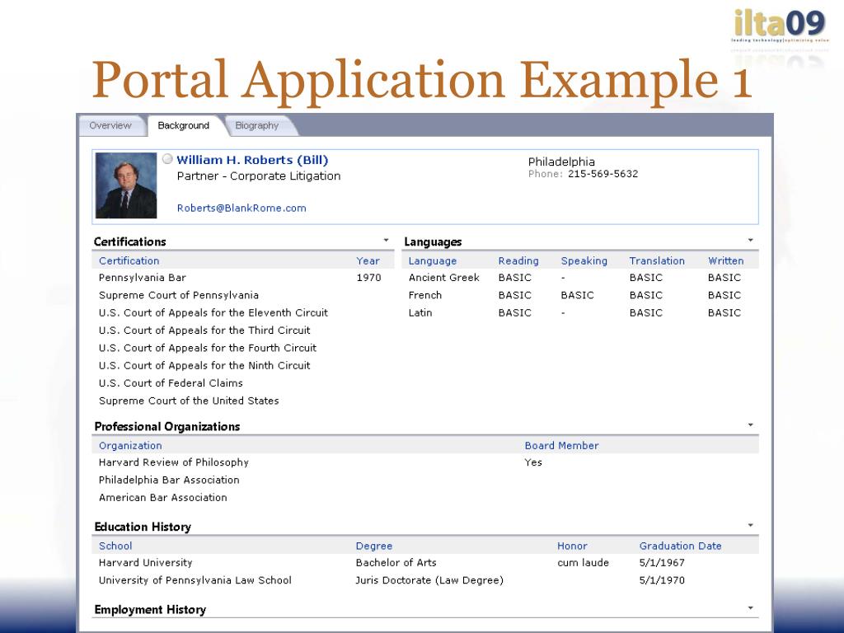
Task: Sort by Speaking column header
Action: (x=584, y=260)
